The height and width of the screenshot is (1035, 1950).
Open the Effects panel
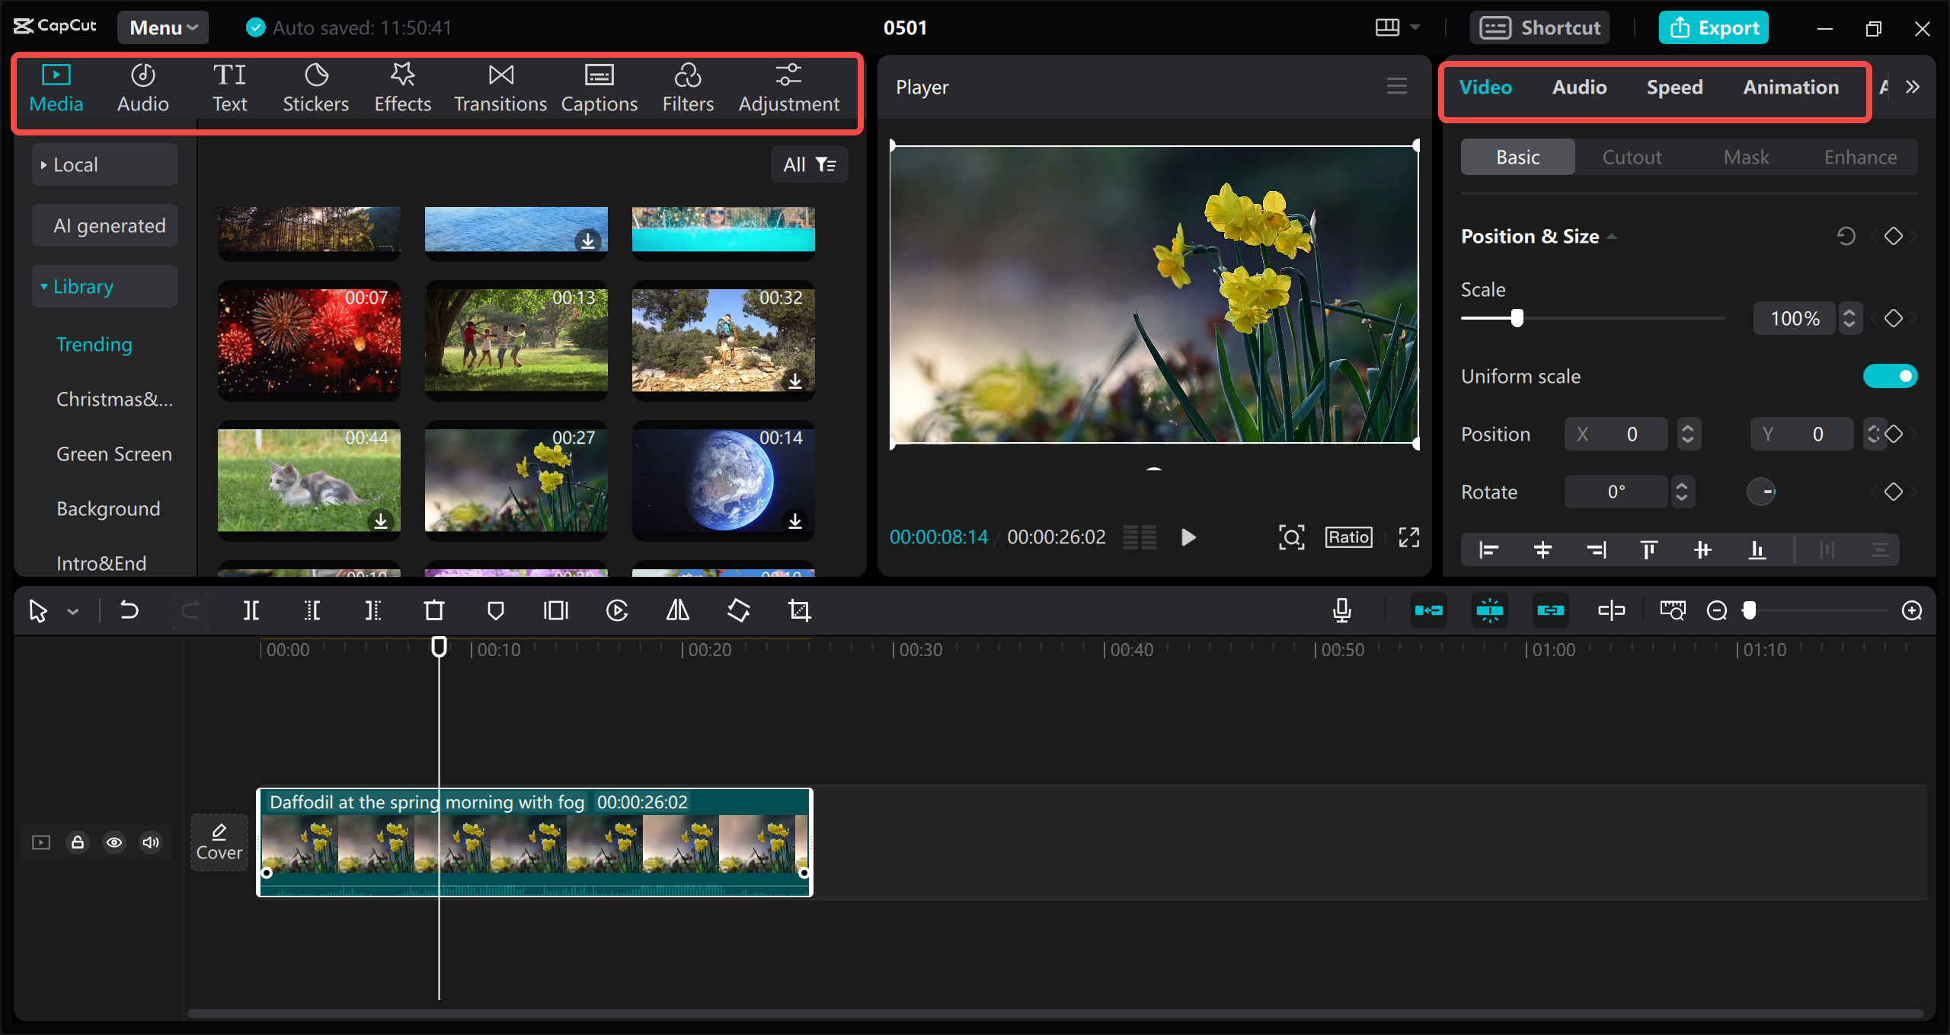tap(402, 88)
